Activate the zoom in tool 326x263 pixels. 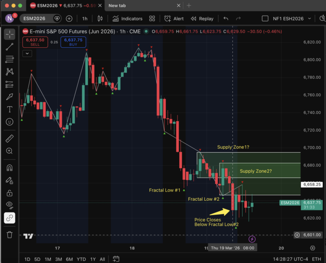pos(10,151)
